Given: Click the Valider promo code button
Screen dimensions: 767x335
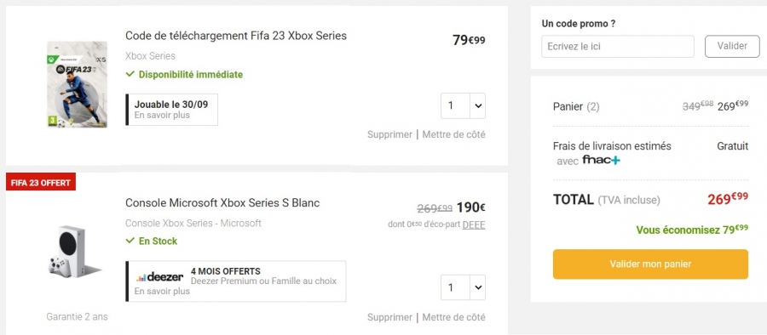Looking at the screenshot, I should click(732, 47).
